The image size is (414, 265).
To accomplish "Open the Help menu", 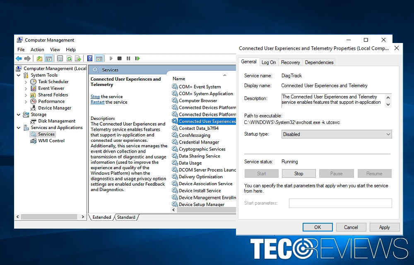I will [71, 50].
